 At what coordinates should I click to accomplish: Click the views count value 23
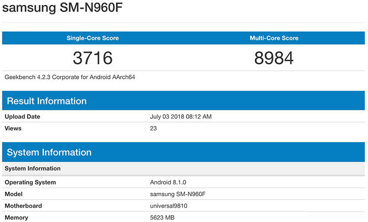153,128
